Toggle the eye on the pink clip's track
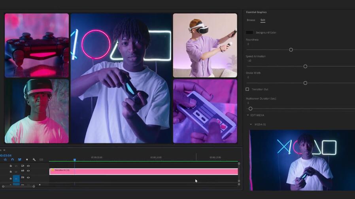This screenshot has height=199, width=355. tap(28, 171)
